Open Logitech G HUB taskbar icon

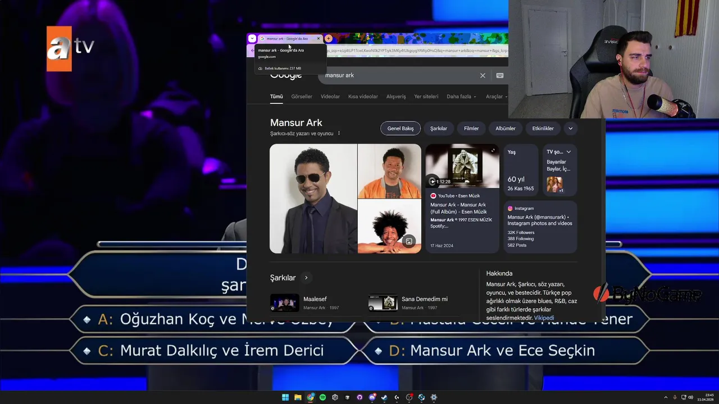pyautogui.click(x=397, y=397)
